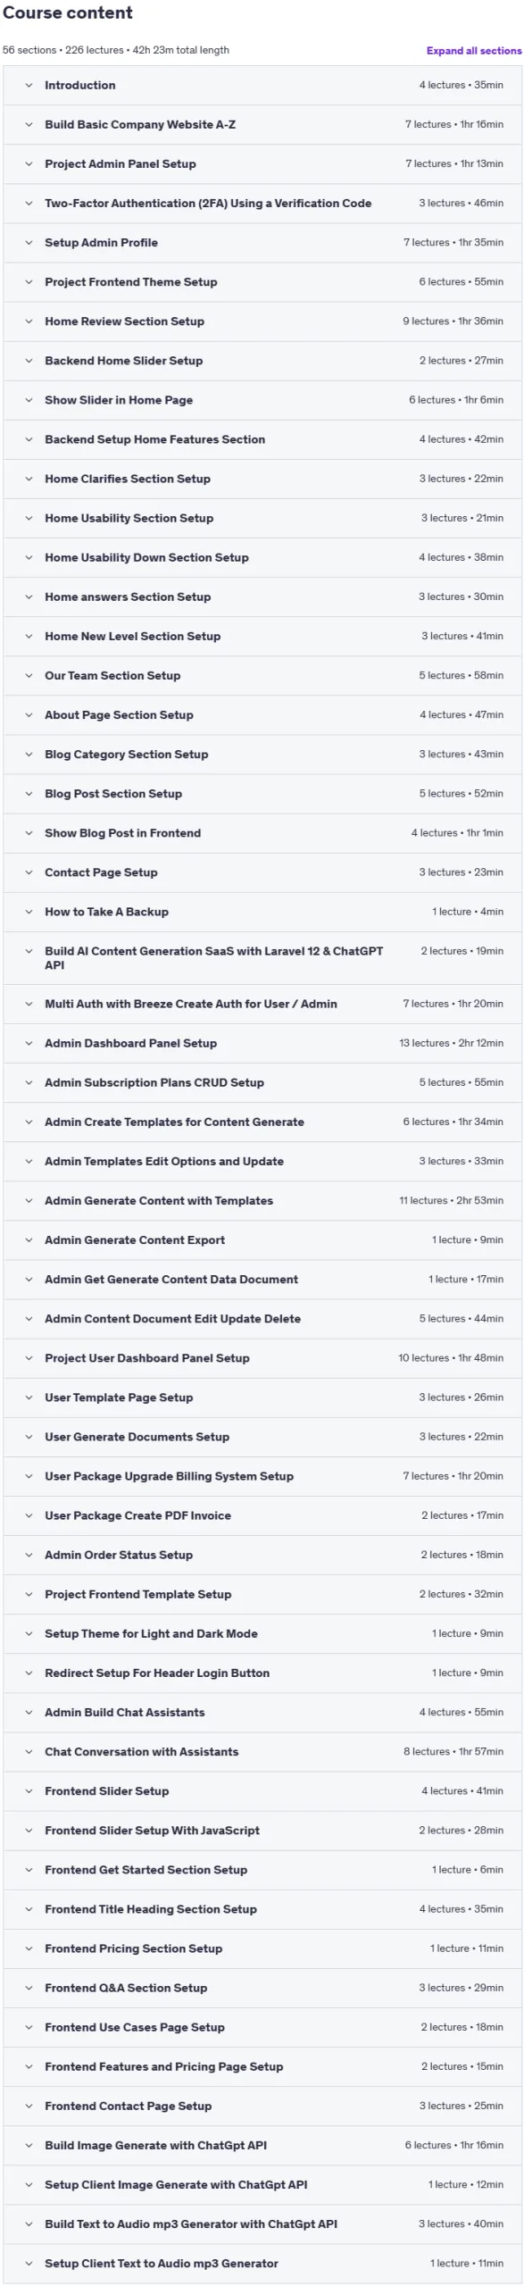This screenshot has height=2286, width=524.
Task: Open Build Image Generate with ChatGpt API
Action: point(262,2145)
